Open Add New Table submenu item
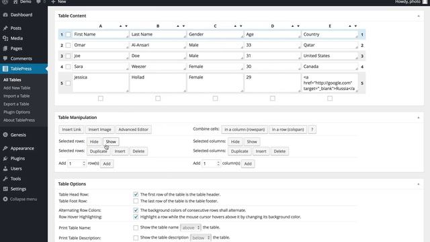Viewport: 430px width, 242px height. [x=17, y=88]
